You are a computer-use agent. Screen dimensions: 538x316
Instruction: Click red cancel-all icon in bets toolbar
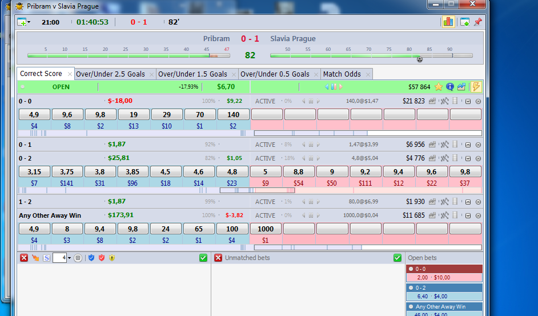coord(23,258)
